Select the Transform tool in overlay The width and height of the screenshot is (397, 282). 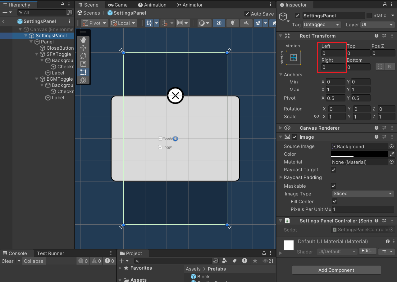click(x=83, y=80)
